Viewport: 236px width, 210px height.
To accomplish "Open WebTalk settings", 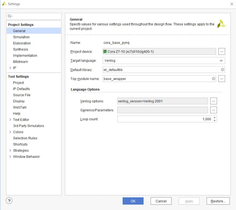I will pyautogui.click(x=20, y=107).
